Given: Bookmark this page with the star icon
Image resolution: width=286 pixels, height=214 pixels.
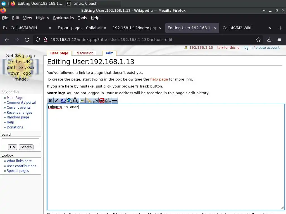Looking at the screenshot, I should [x=258, y=40].
